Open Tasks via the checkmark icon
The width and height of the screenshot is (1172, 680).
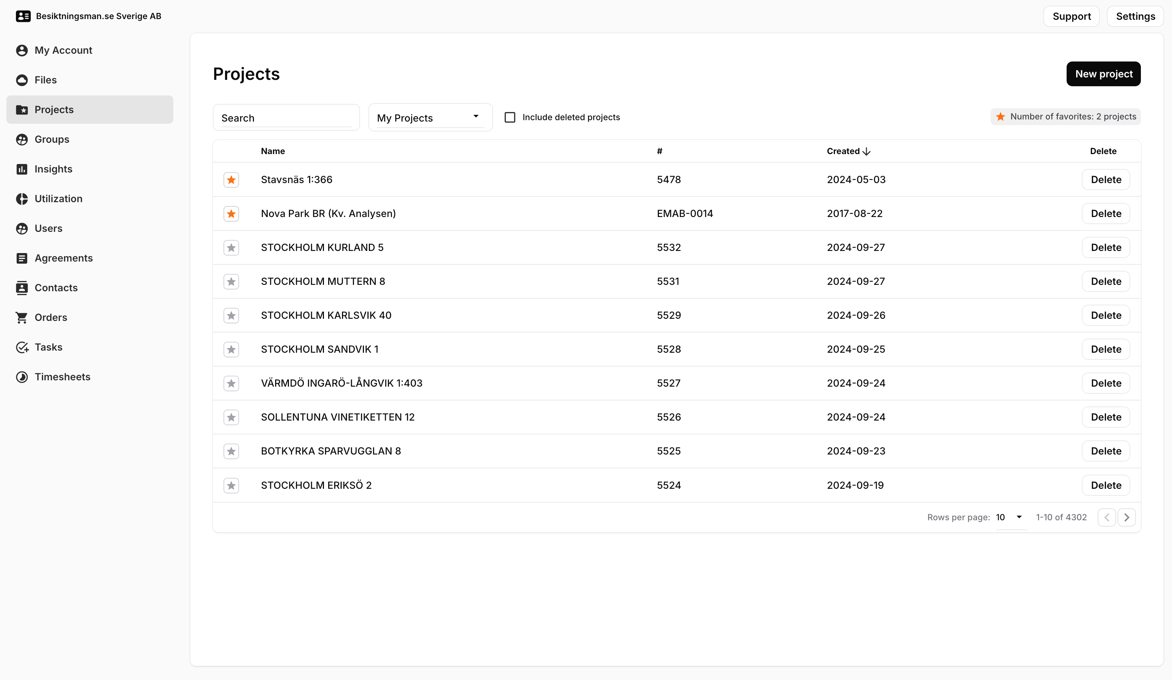click(22, 347)
